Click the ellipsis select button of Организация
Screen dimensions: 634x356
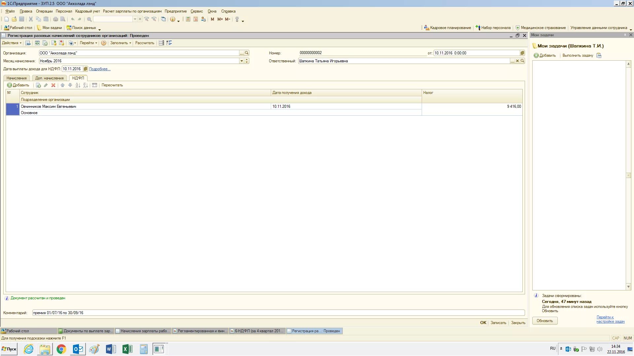[x=242, y=53]
